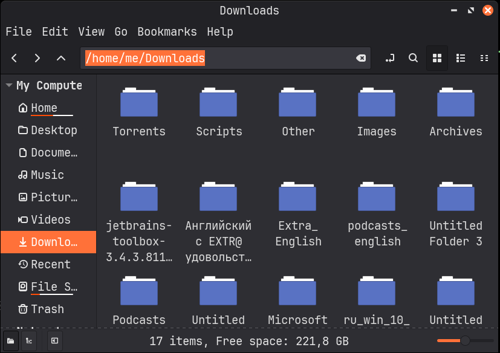
Task: Click the Images folder name
Action: (x=377, y=131)
